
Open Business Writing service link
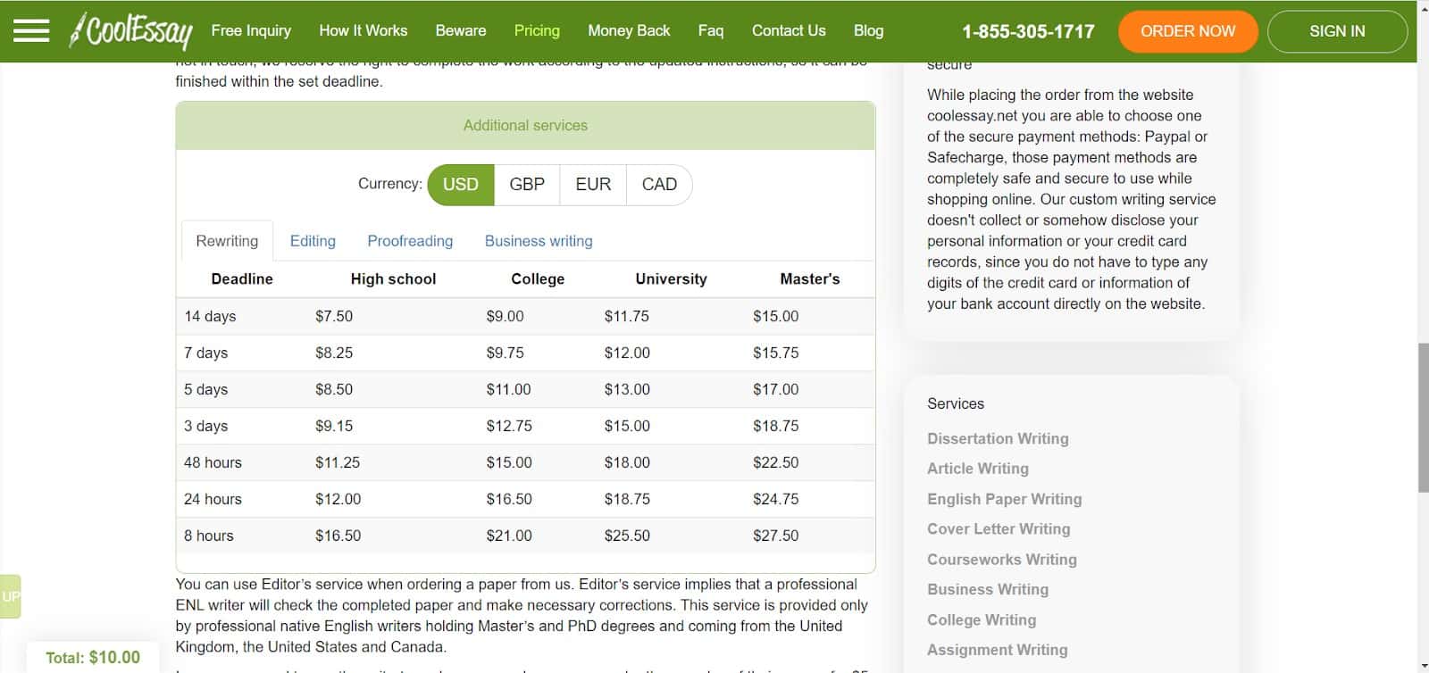click(x=988, y=590)
